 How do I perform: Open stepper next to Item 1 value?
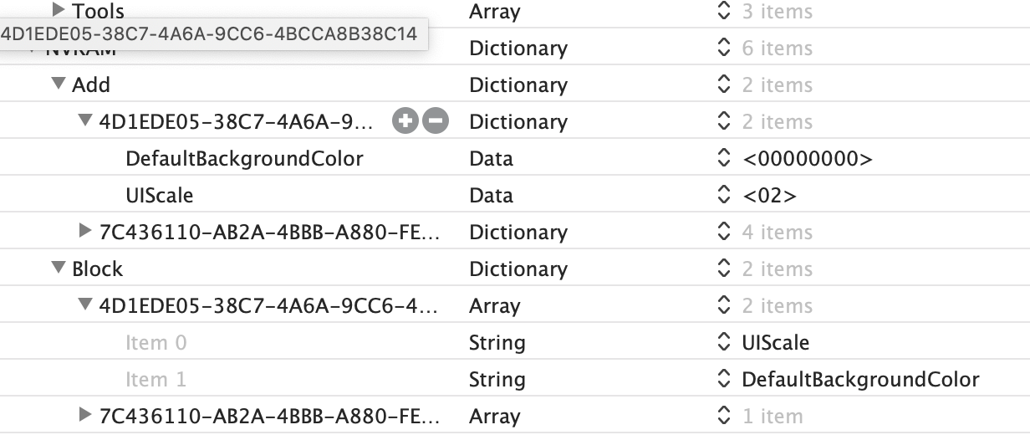point(725,380)
